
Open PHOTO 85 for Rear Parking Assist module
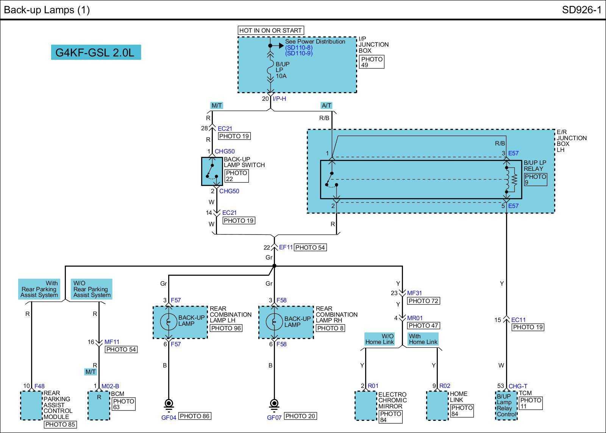pyautogui.click(x=60, y=425)
